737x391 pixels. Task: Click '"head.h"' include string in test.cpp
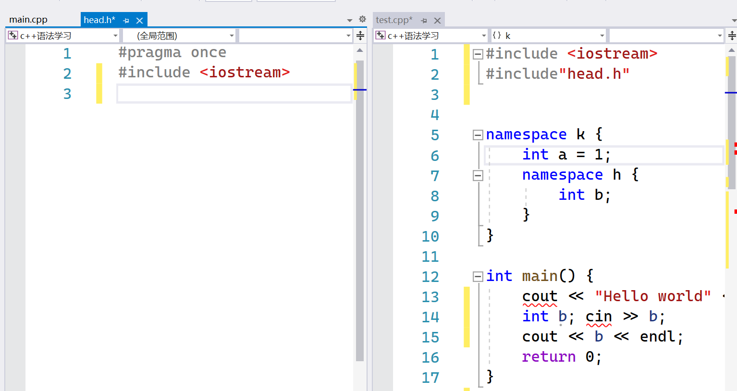pyautogui.click(x=594, y=74)
